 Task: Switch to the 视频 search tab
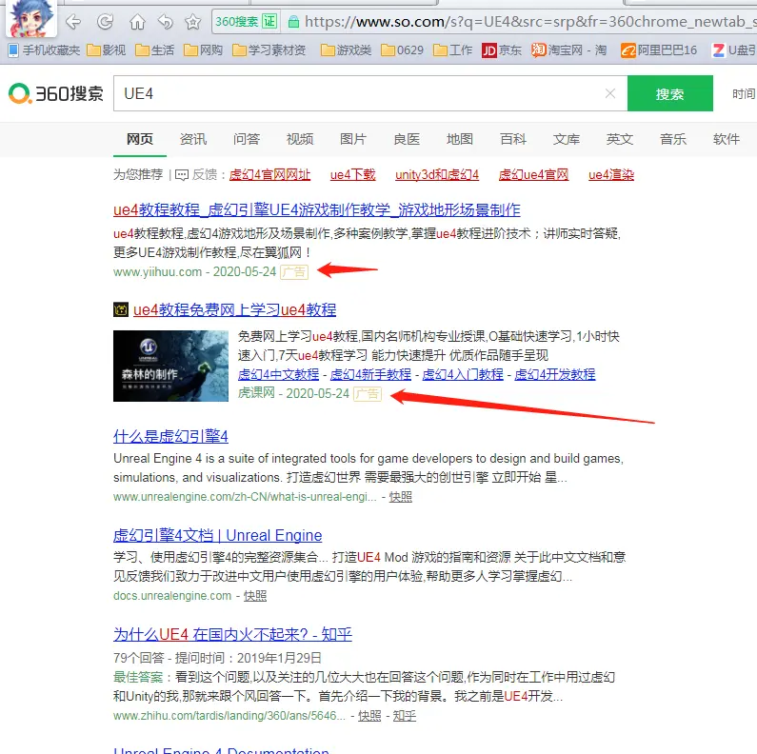pos(300,139)
